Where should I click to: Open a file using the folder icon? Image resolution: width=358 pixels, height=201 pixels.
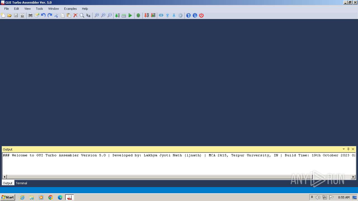pos(10,15)
